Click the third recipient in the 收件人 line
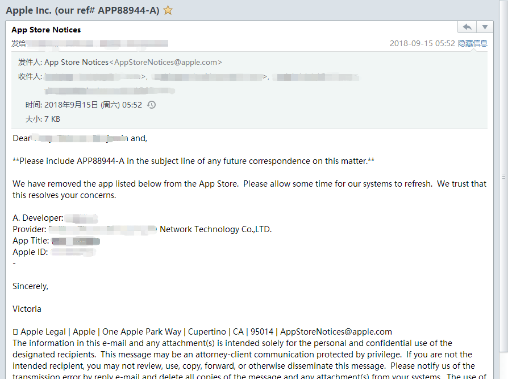 (315, 77)
